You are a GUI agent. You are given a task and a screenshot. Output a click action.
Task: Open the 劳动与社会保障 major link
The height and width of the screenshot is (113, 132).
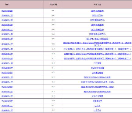coord(97,68)
